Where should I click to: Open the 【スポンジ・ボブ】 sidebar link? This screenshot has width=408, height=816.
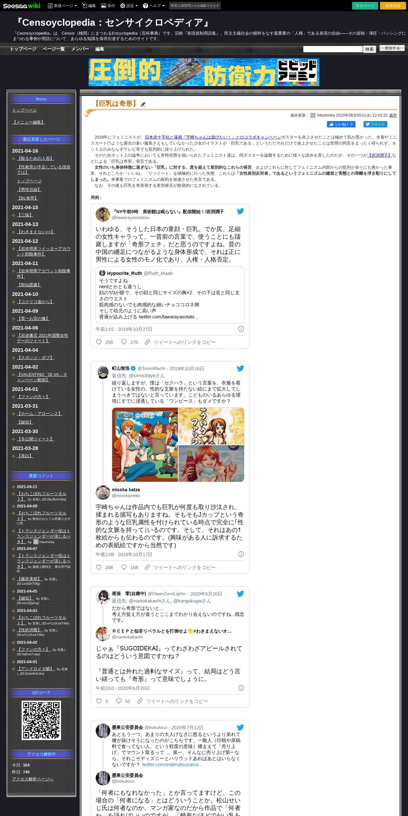click(x=35, y=357)
